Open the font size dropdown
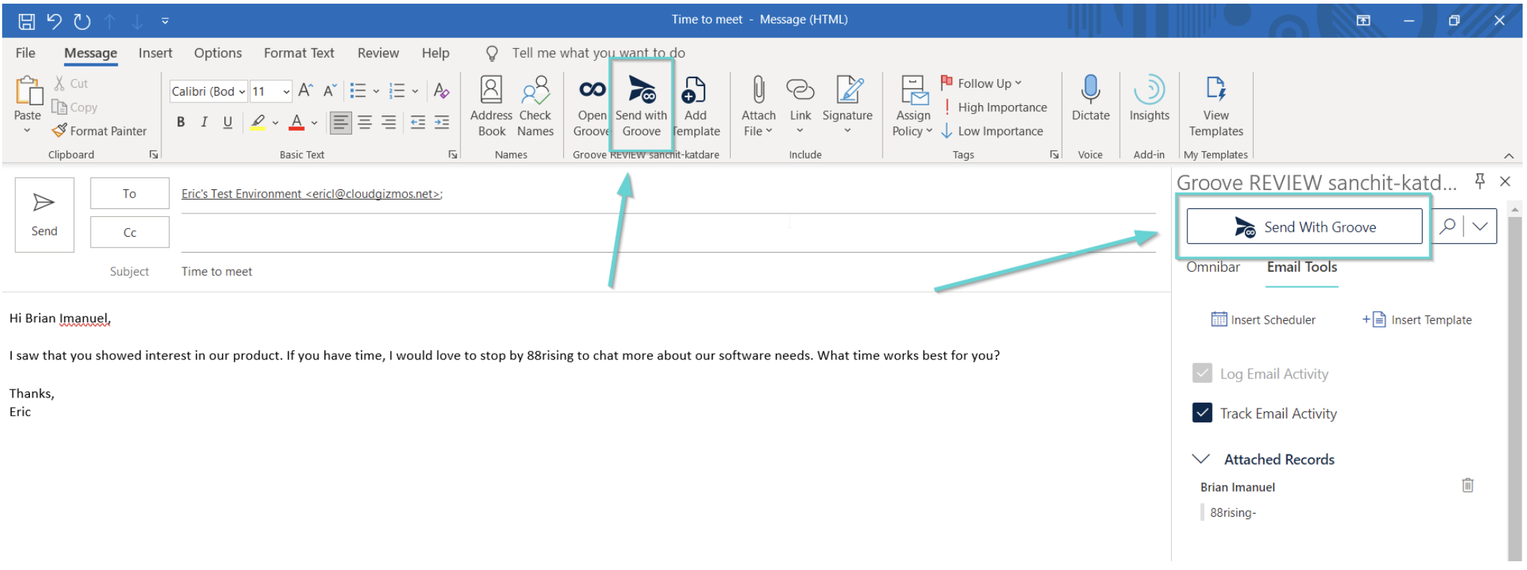Image resolution: width=1527 pixels, height=570 pixels. [x=286, y=91]
